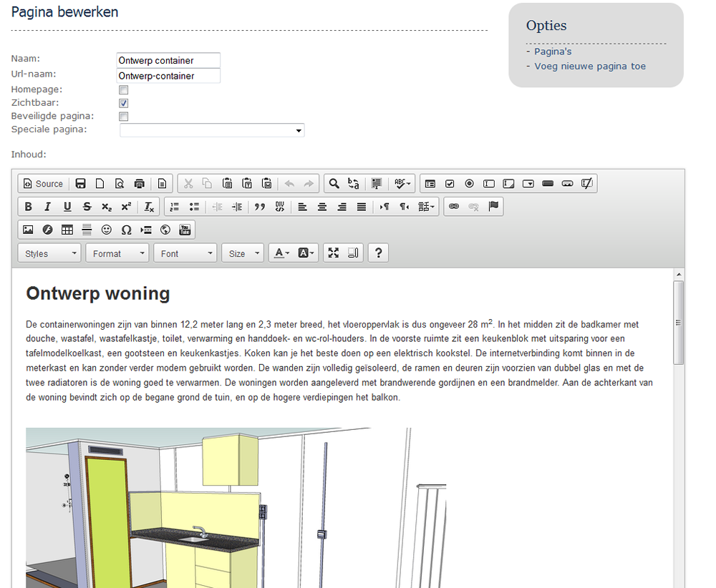Expand the Styles dropdown

[x=52, y=253]
